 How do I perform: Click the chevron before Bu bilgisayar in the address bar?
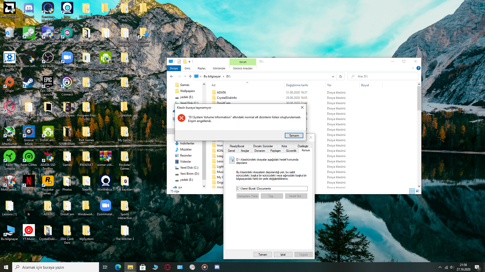pyautogui.click(x=201, y=76)
